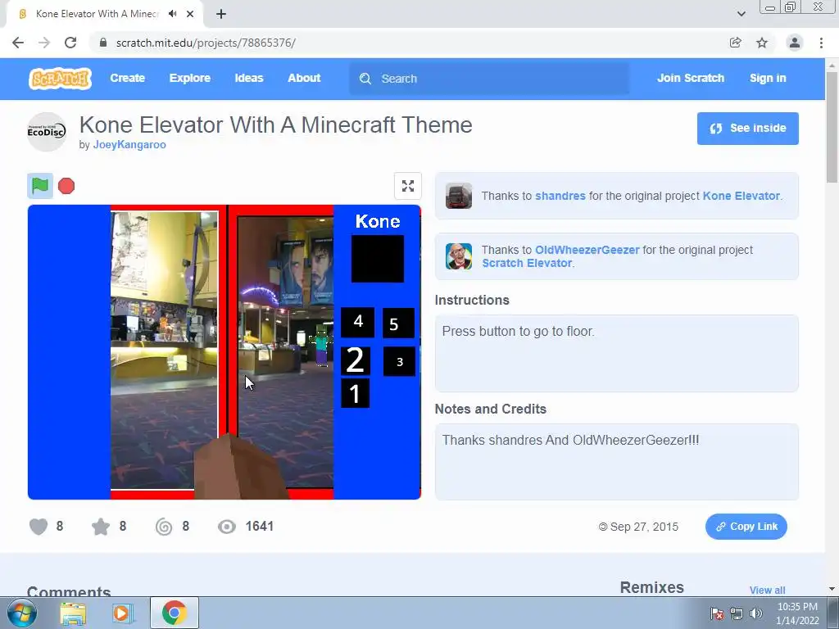Screen dimensions: 839x629
Task: Close the Kone Elevator tab
Action: point(190,14)
